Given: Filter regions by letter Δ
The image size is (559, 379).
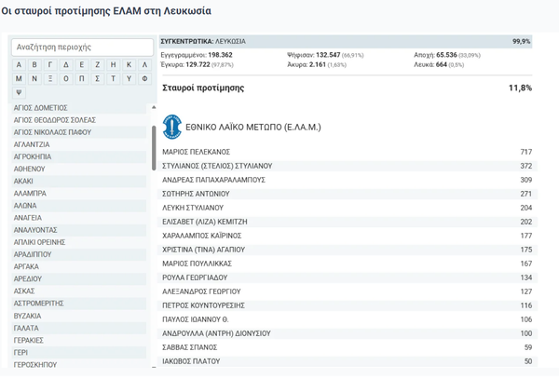Looking at the screenshot, I should click(66, 65).
